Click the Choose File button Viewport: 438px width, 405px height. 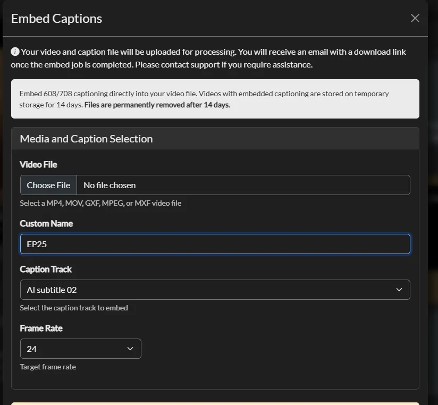(48, 185)
